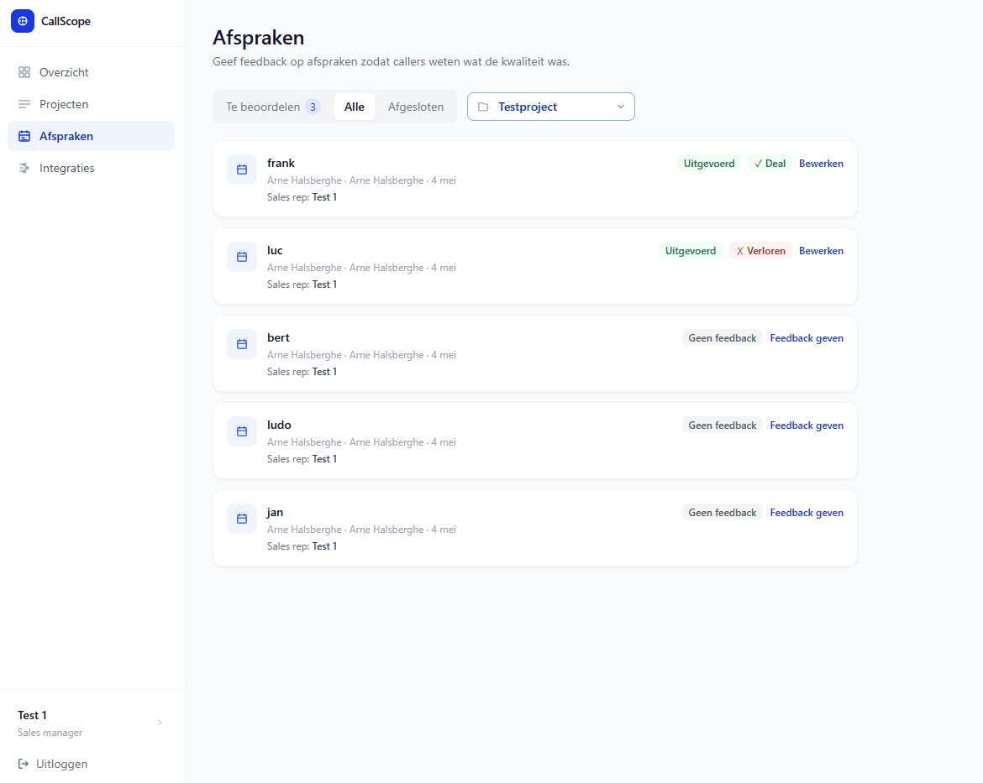The image size is (983, 783).
Task: Click Bewerken on frank's appointment
Action: [821, 164]
